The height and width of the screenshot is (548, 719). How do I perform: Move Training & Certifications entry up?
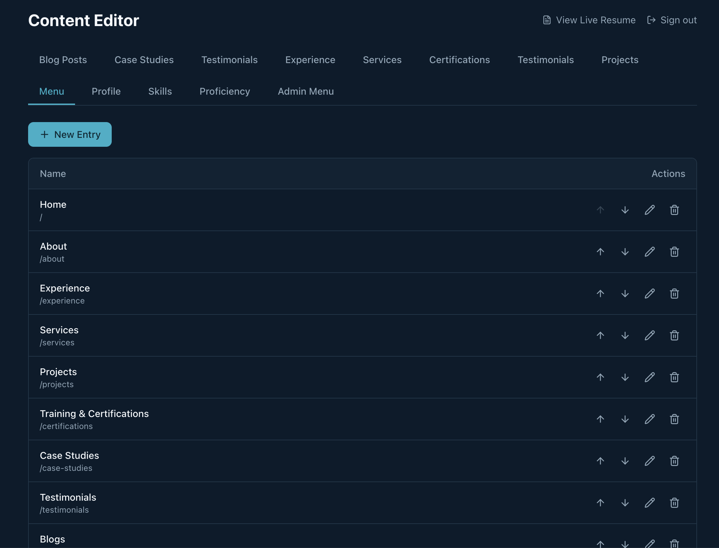600,419
